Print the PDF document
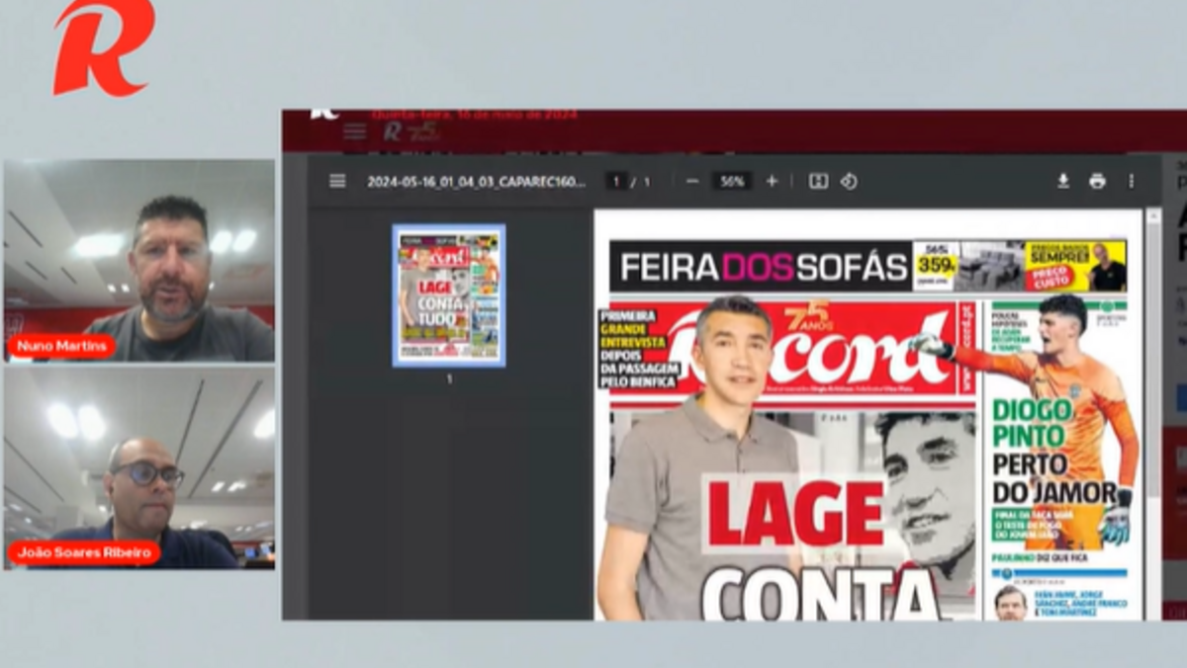The height and width of the screenshot is (668, 1187). pyautogui.click(x=1097, y=182)
